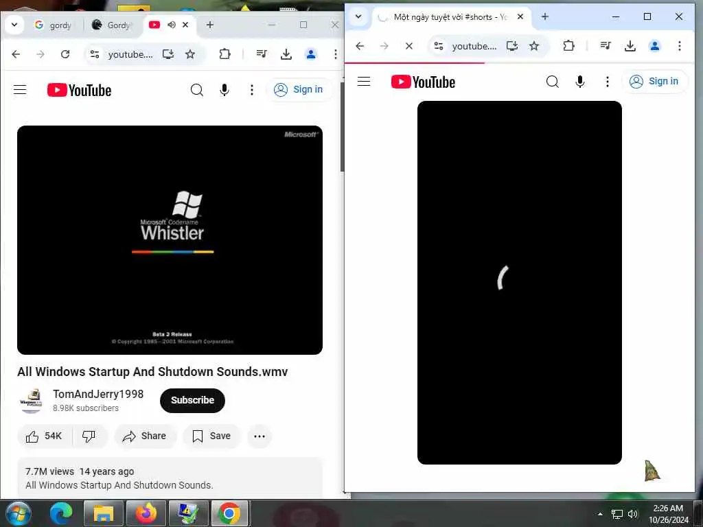Search with voice microphone in right window
703x527 pixels.
pyautogui.click(x=580, y=82)
